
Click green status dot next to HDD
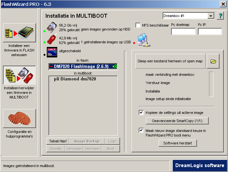44,31
